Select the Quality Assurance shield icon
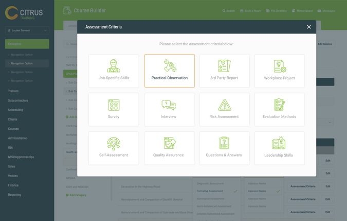347x221 pixels. [x=169, y=143]
